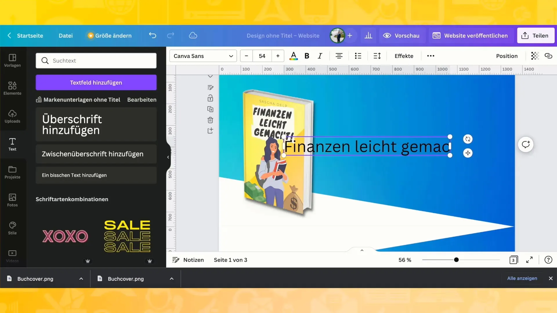Click the cloud save status icon

(193, 35)
